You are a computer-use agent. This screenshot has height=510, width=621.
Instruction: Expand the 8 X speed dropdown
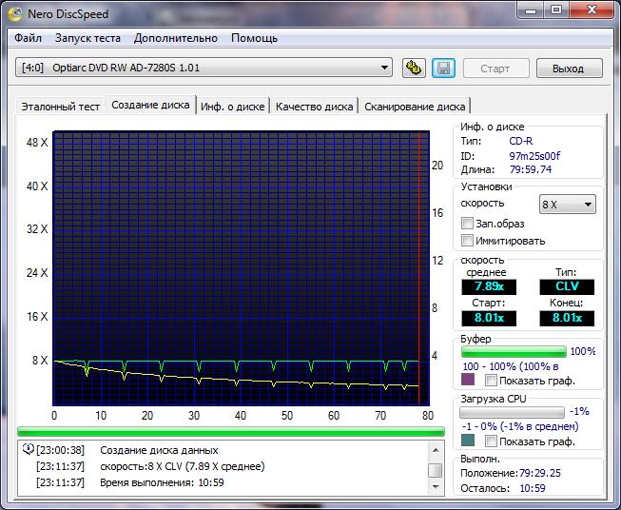point(567,205)
